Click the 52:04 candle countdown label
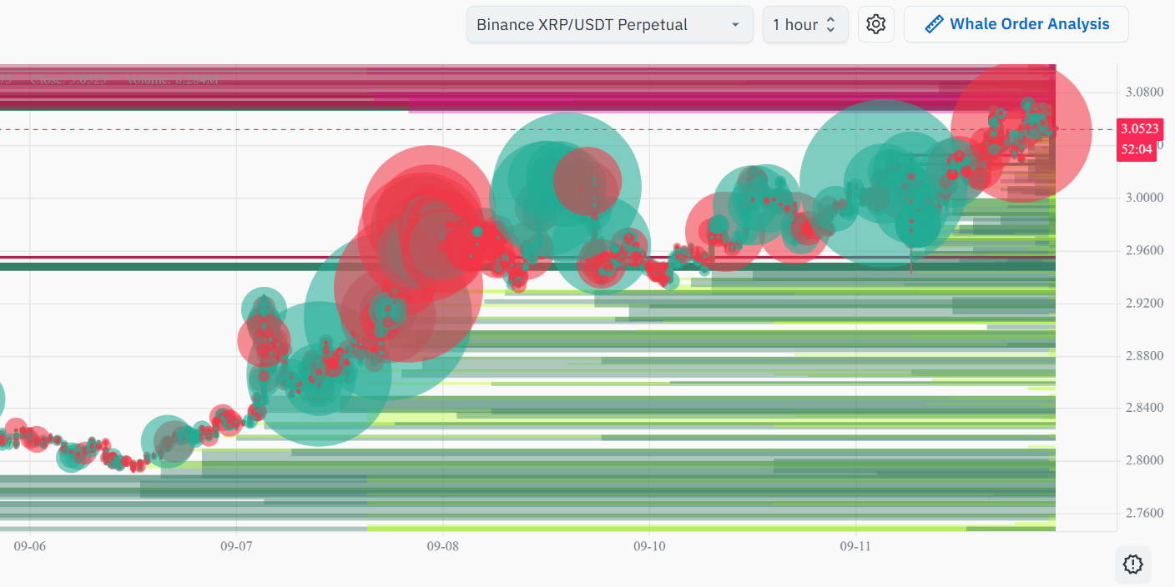The width and height of the screenshot is (1175, 587). click(x=1137, y=149)
